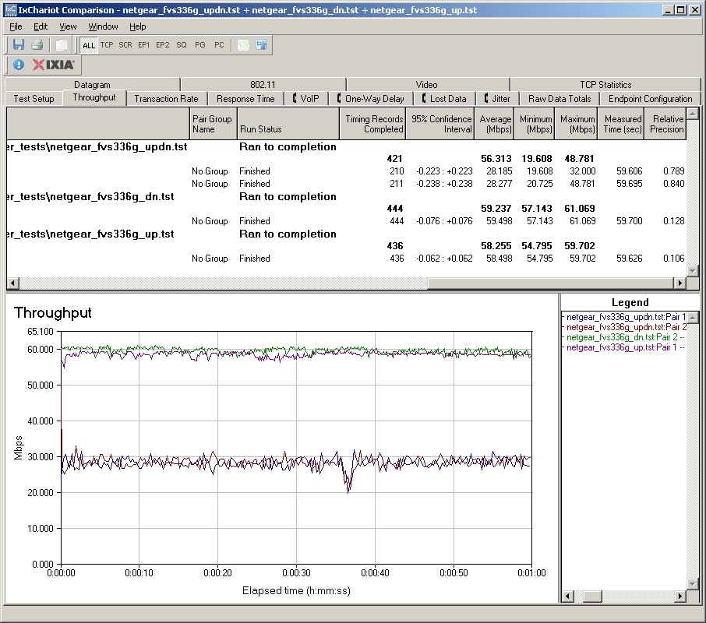
Task: Open the View menu
Action: click(x=68, y=26)
